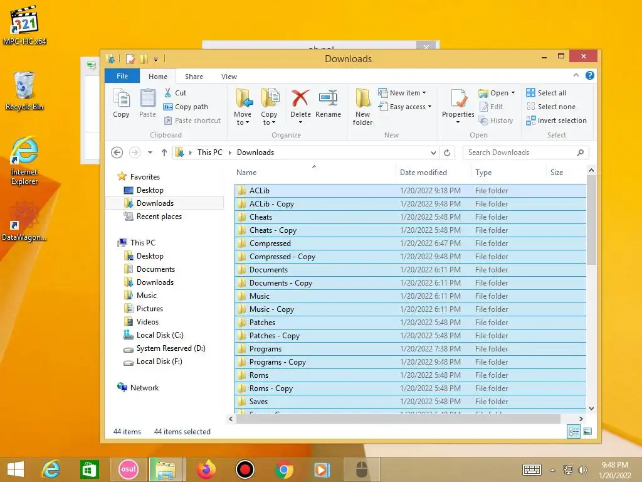This screenshot has width=642, height=482.
Task: Click the Move to folder icon
Action: click(x=244, y=99)
